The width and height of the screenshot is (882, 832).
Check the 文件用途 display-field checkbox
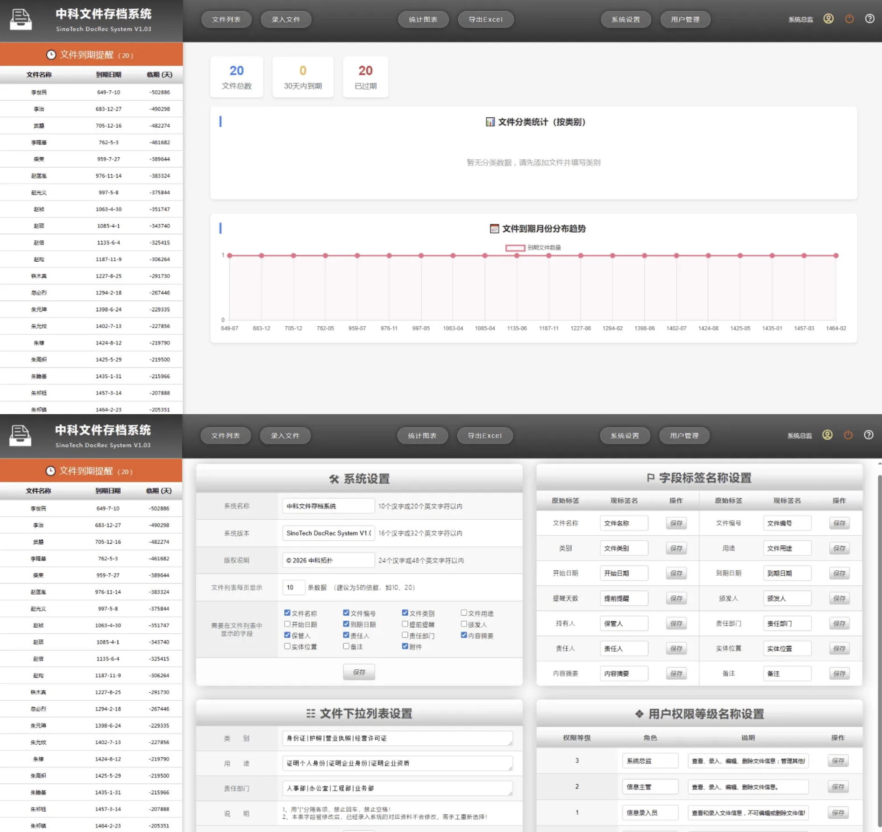[x=464, y=612]
